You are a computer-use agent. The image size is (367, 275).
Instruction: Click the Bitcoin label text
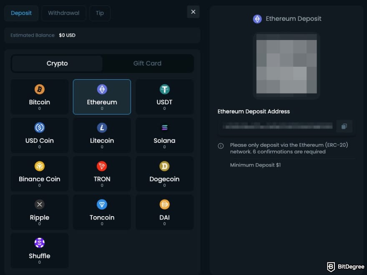coord(40,102)
